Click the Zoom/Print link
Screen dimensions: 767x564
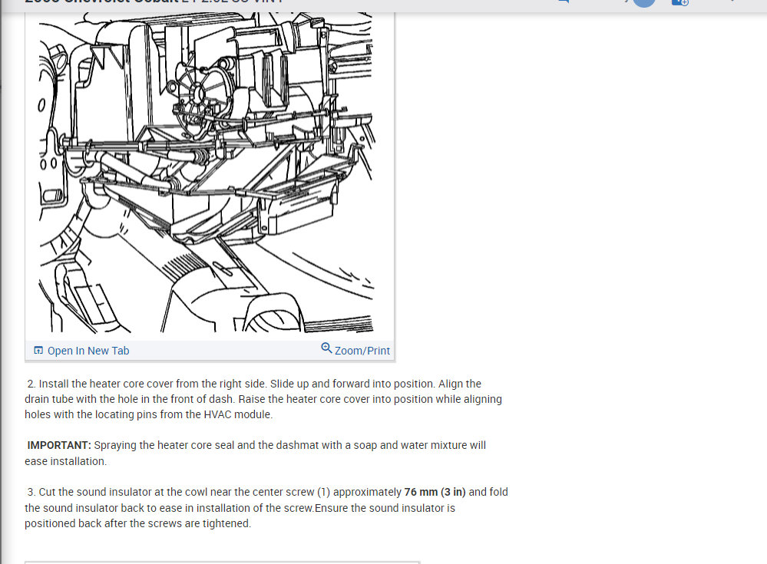tap(355, 349)
